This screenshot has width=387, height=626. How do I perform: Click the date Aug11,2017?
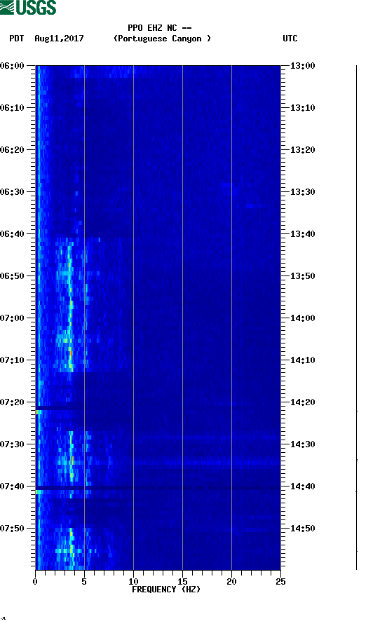[59, 39]
